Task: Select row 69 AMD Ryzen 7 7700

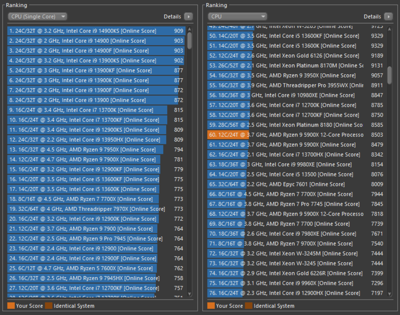Action: 296,224
